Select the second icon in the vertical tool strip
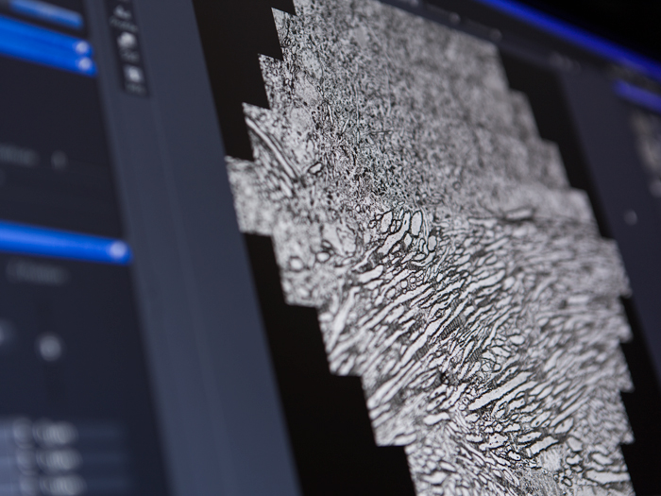 point(126,41)
